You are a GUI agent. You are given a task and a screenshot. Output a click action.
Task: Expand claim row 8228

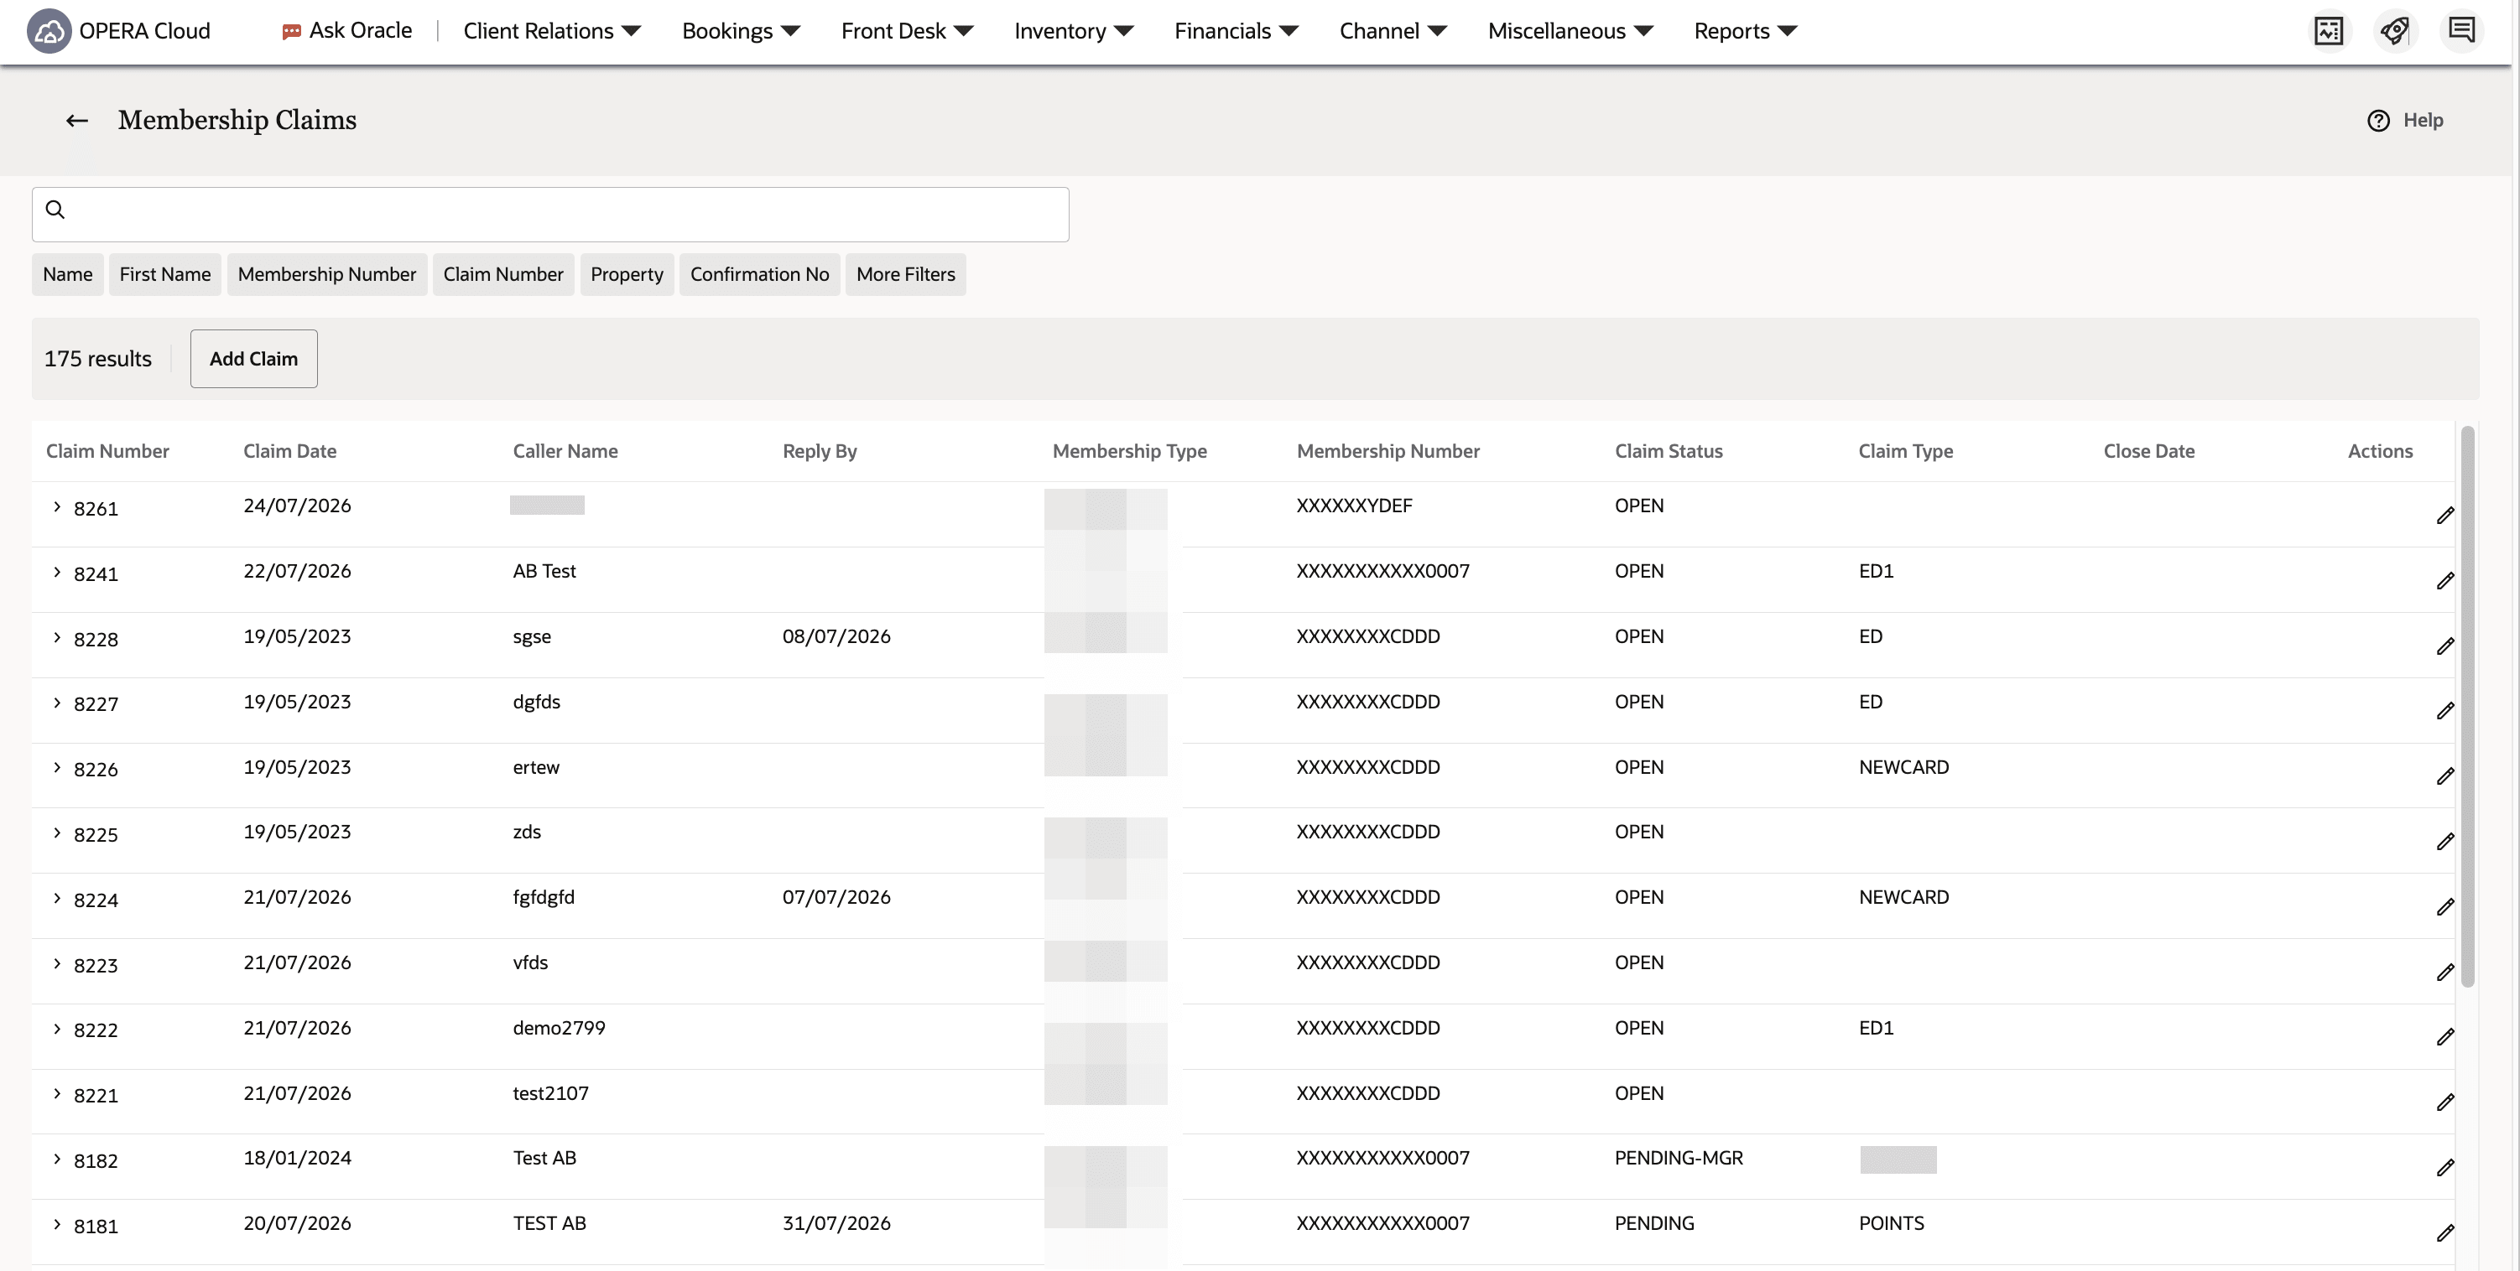click(x=57, y=637)
